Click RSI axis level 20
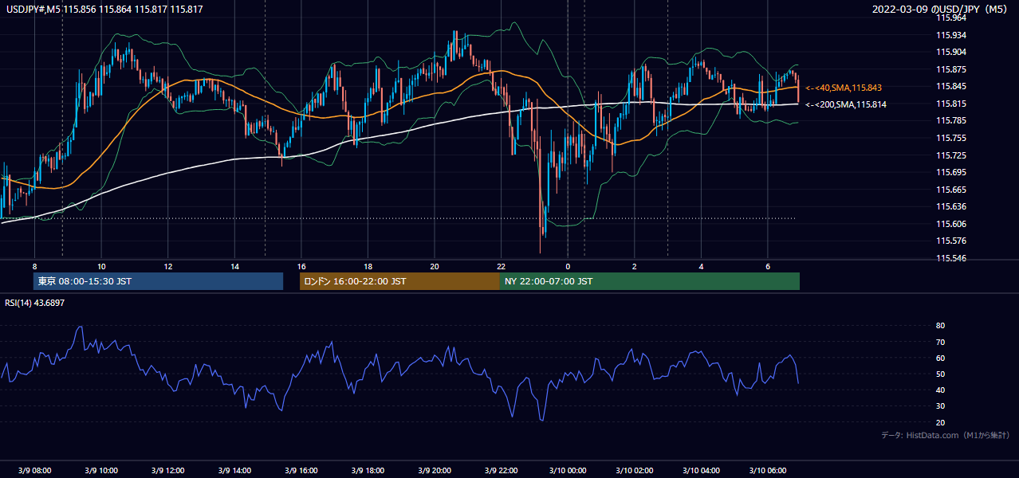1019x478 pixels. click(941, 422)
